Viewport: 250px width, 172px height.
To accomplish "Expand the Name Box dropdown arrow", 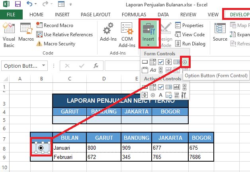I will (x=43, y=66).
